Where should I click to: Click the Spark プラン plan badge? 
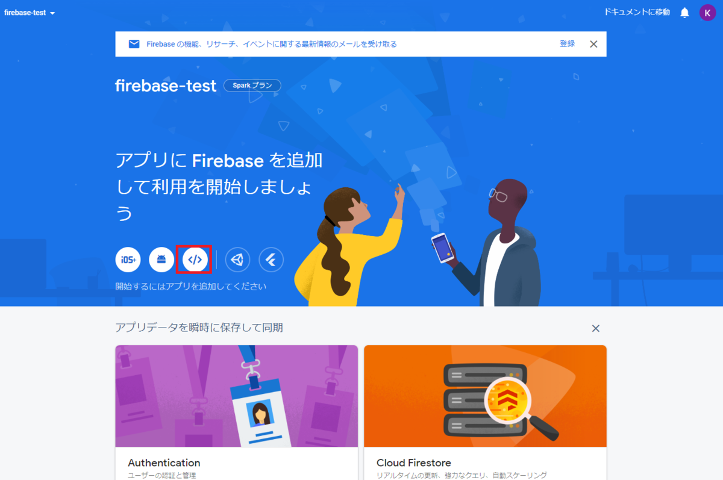click(x=252, y=86)
